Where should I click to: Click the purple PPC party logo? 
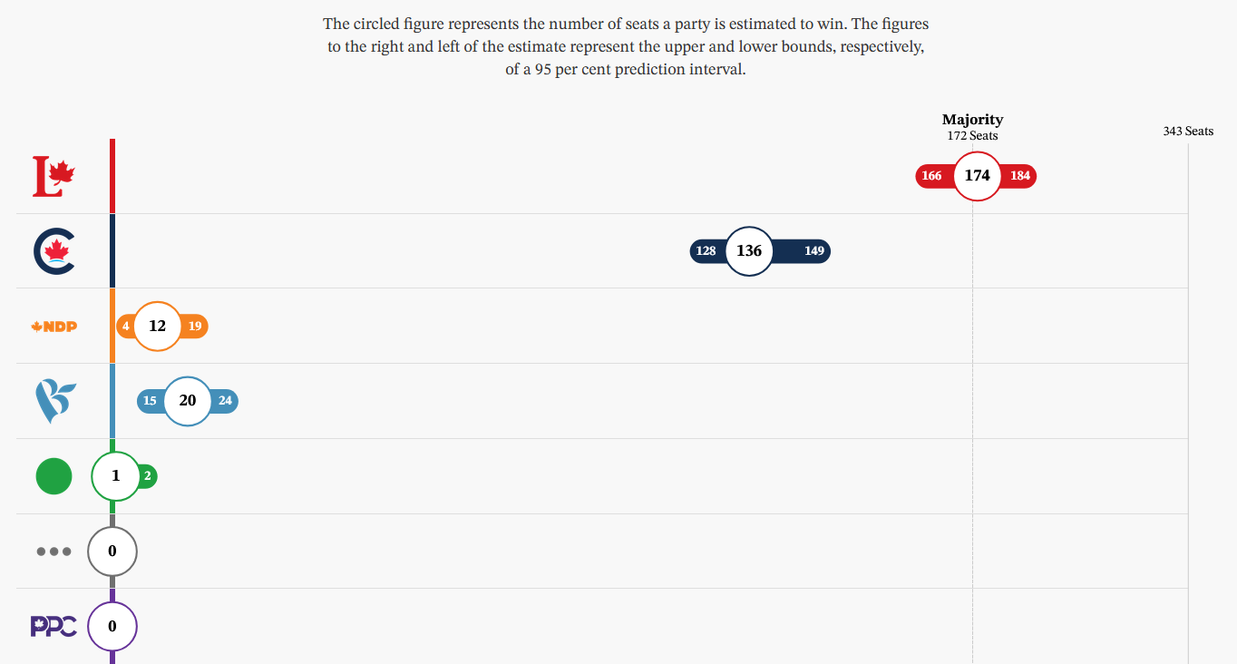click(x=54, y=626)
